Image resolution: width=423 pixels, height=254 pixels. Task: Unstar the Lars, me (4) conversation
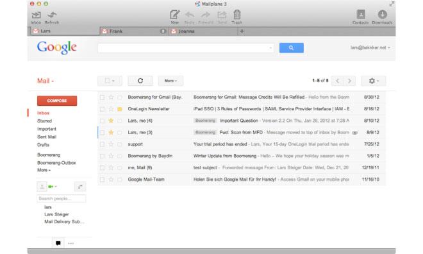111,121
